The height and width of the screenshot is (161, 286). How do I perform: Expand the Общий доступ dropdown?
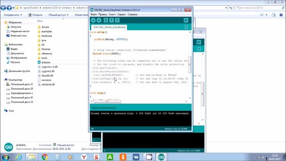pos(59,15)
